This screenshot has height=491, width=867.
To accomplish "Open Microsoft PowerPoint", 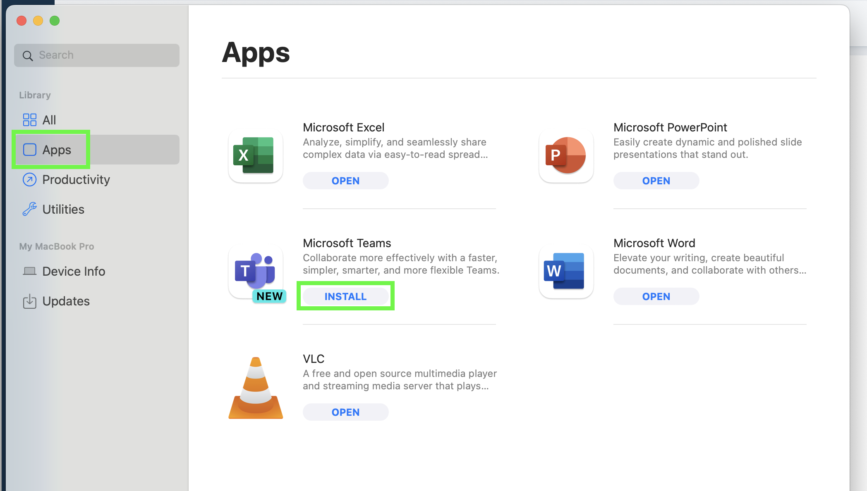I will coord(656,181).
